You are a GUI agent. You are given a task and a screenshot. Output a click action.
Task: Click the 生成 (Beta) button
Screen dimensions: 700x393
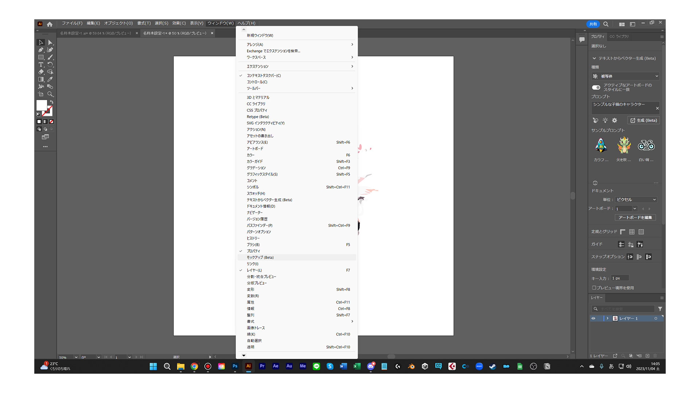pos(643,120)
